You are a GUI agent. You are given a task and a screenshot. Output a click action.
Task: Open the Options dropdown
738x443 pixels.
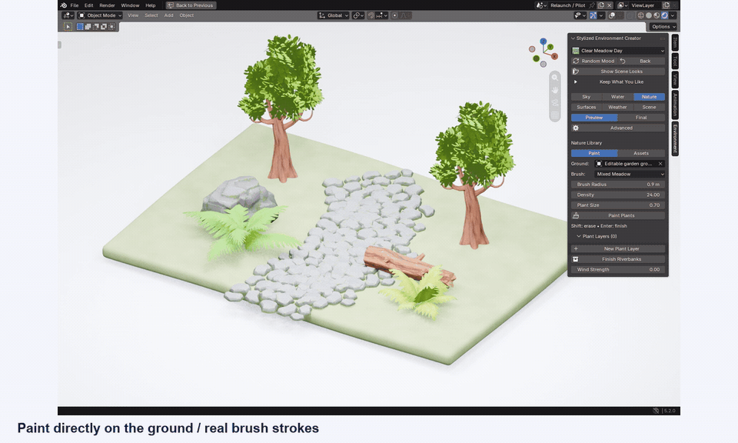pos(663,27)
